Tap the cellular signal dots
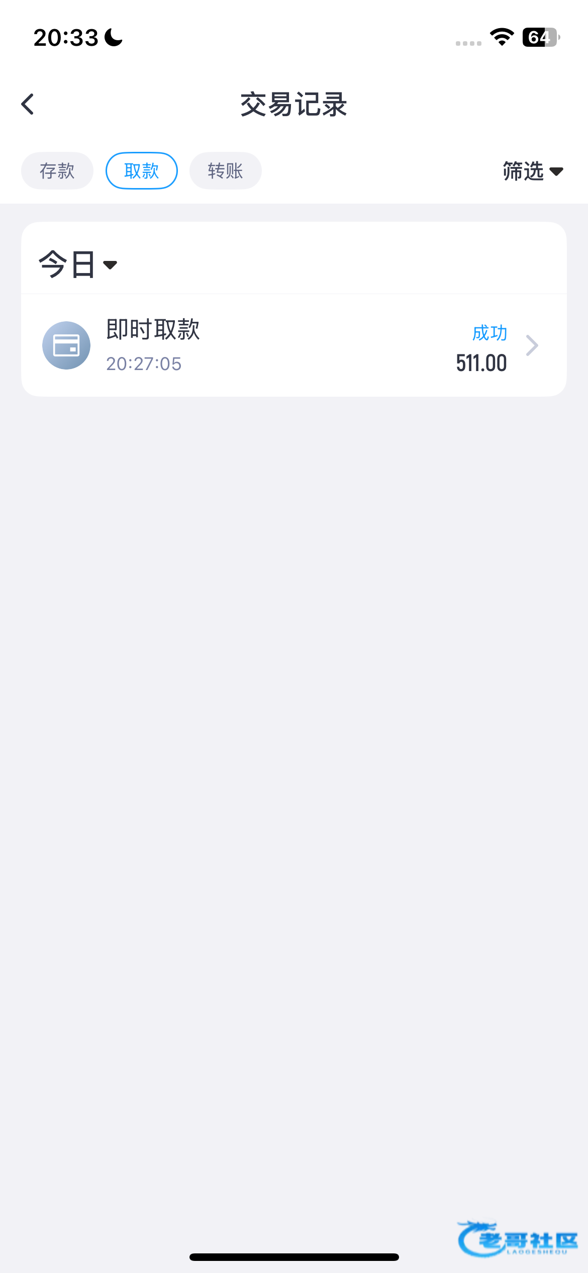This screenshot has height=1273, width=588. [x=468, y=43]
